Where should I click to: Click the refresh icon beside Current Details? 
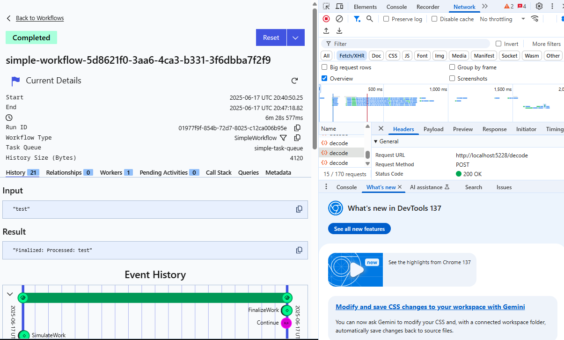(294, 81)
